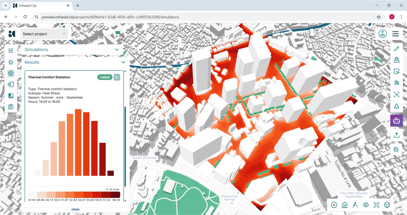Click the 58.29 darkest legend swatch

click(116, 195)
